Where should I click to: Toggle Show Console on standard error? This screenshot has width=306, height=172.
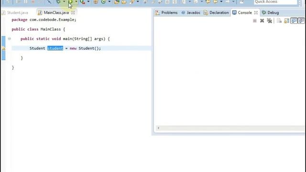[301, 21]
